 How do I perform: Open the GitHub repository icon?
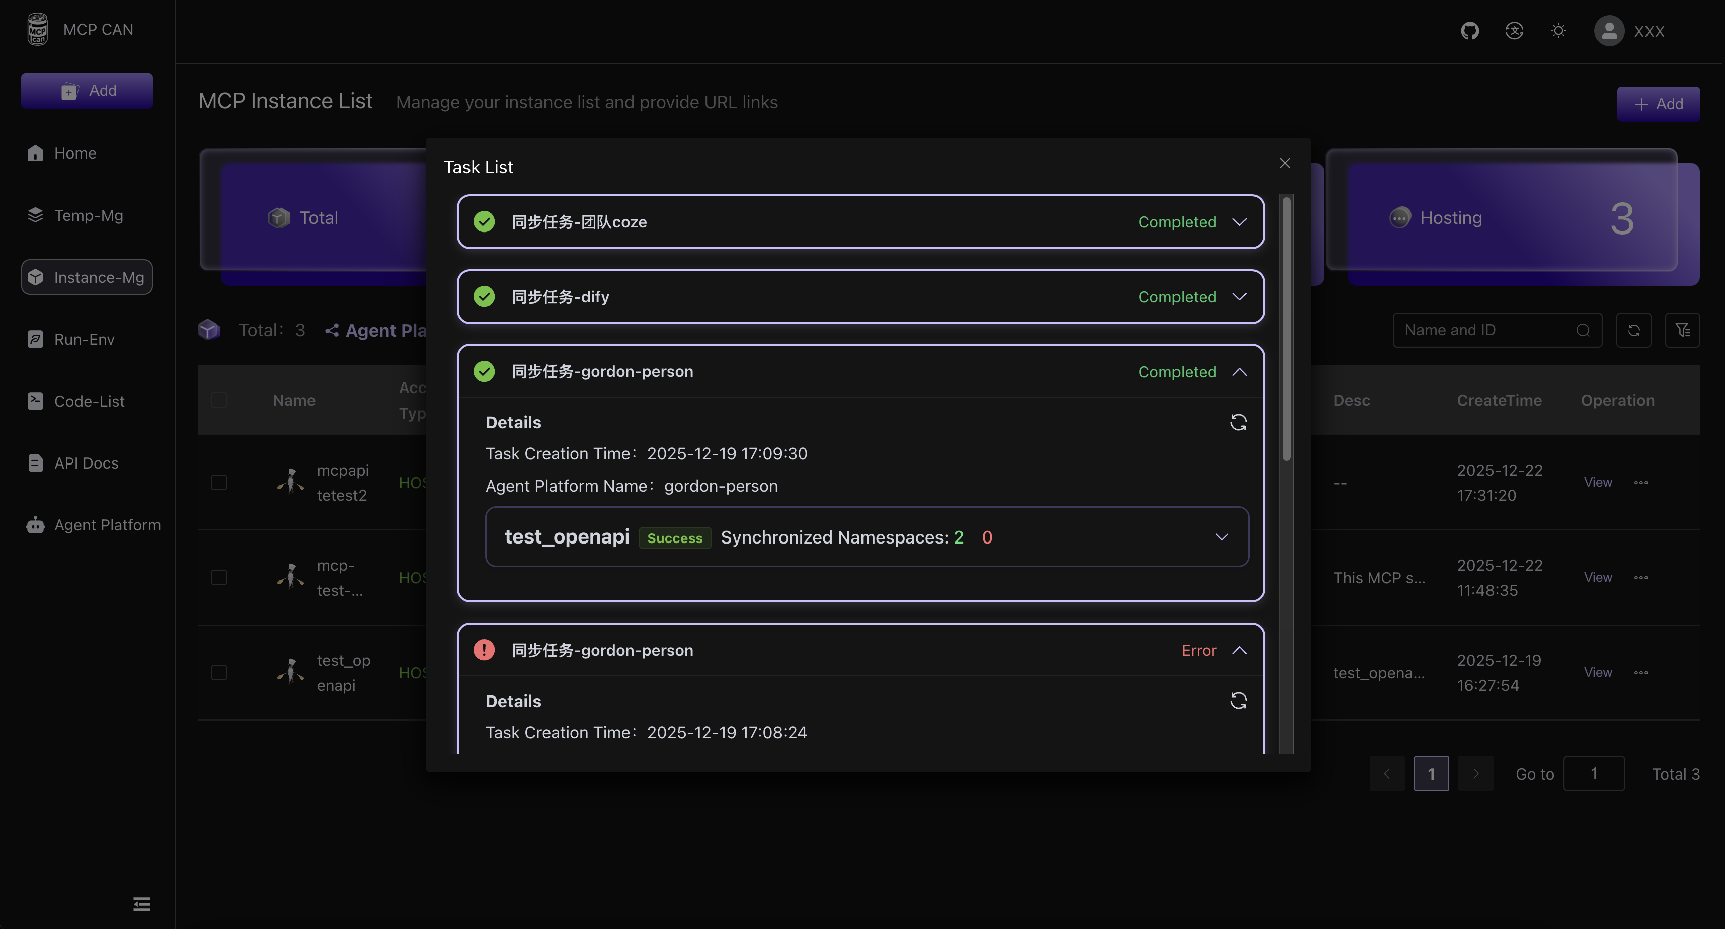point(1469,31)
